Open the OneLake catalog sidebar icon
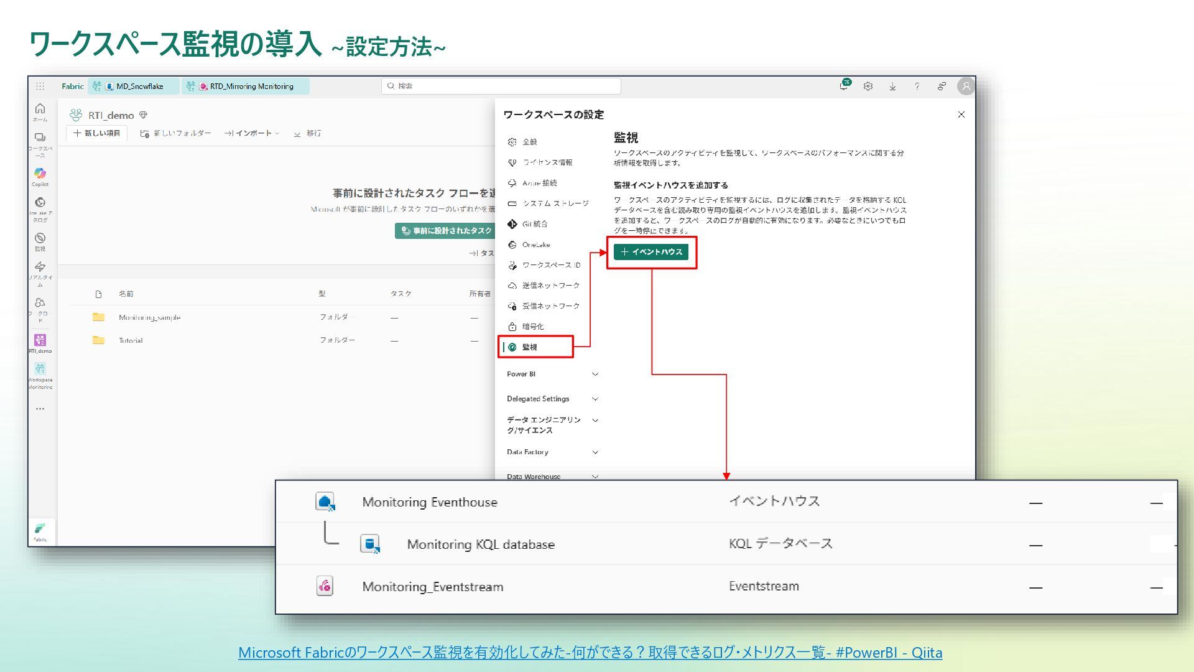 click(x=40, y=203)
